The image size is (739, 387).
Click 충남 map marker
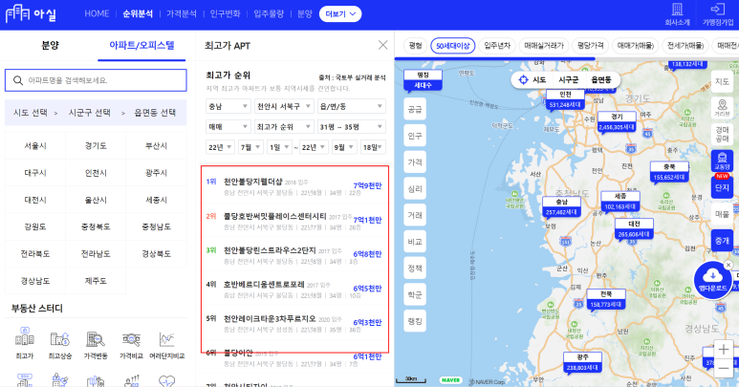point(561,207)
